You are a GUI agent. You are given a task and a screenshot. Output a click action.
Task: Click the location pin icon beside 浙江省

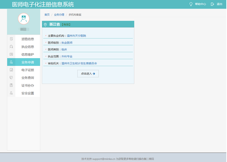tap(45, 24)
